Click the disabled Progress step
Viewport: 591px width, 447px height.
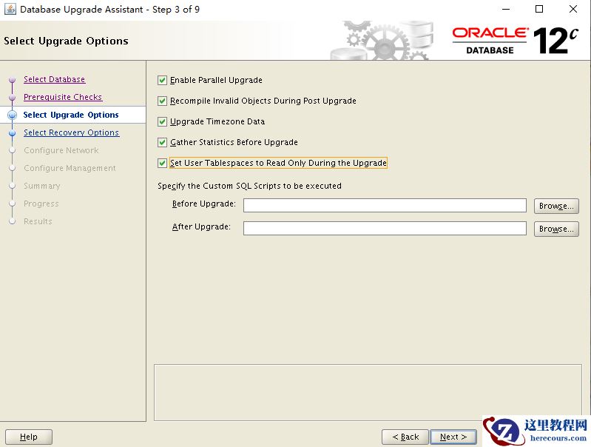[x=41, y=204]
